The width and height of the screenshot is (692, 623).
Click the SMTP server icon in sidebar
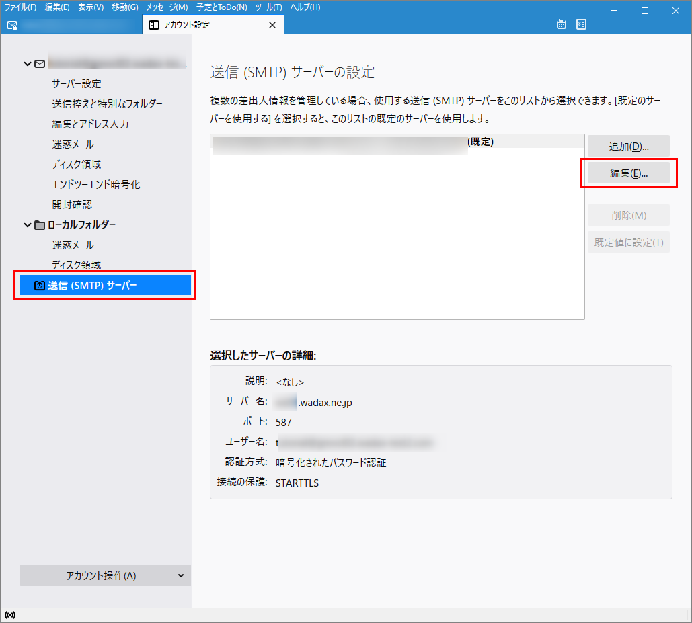pyautogui.click(x=39, y=285)
